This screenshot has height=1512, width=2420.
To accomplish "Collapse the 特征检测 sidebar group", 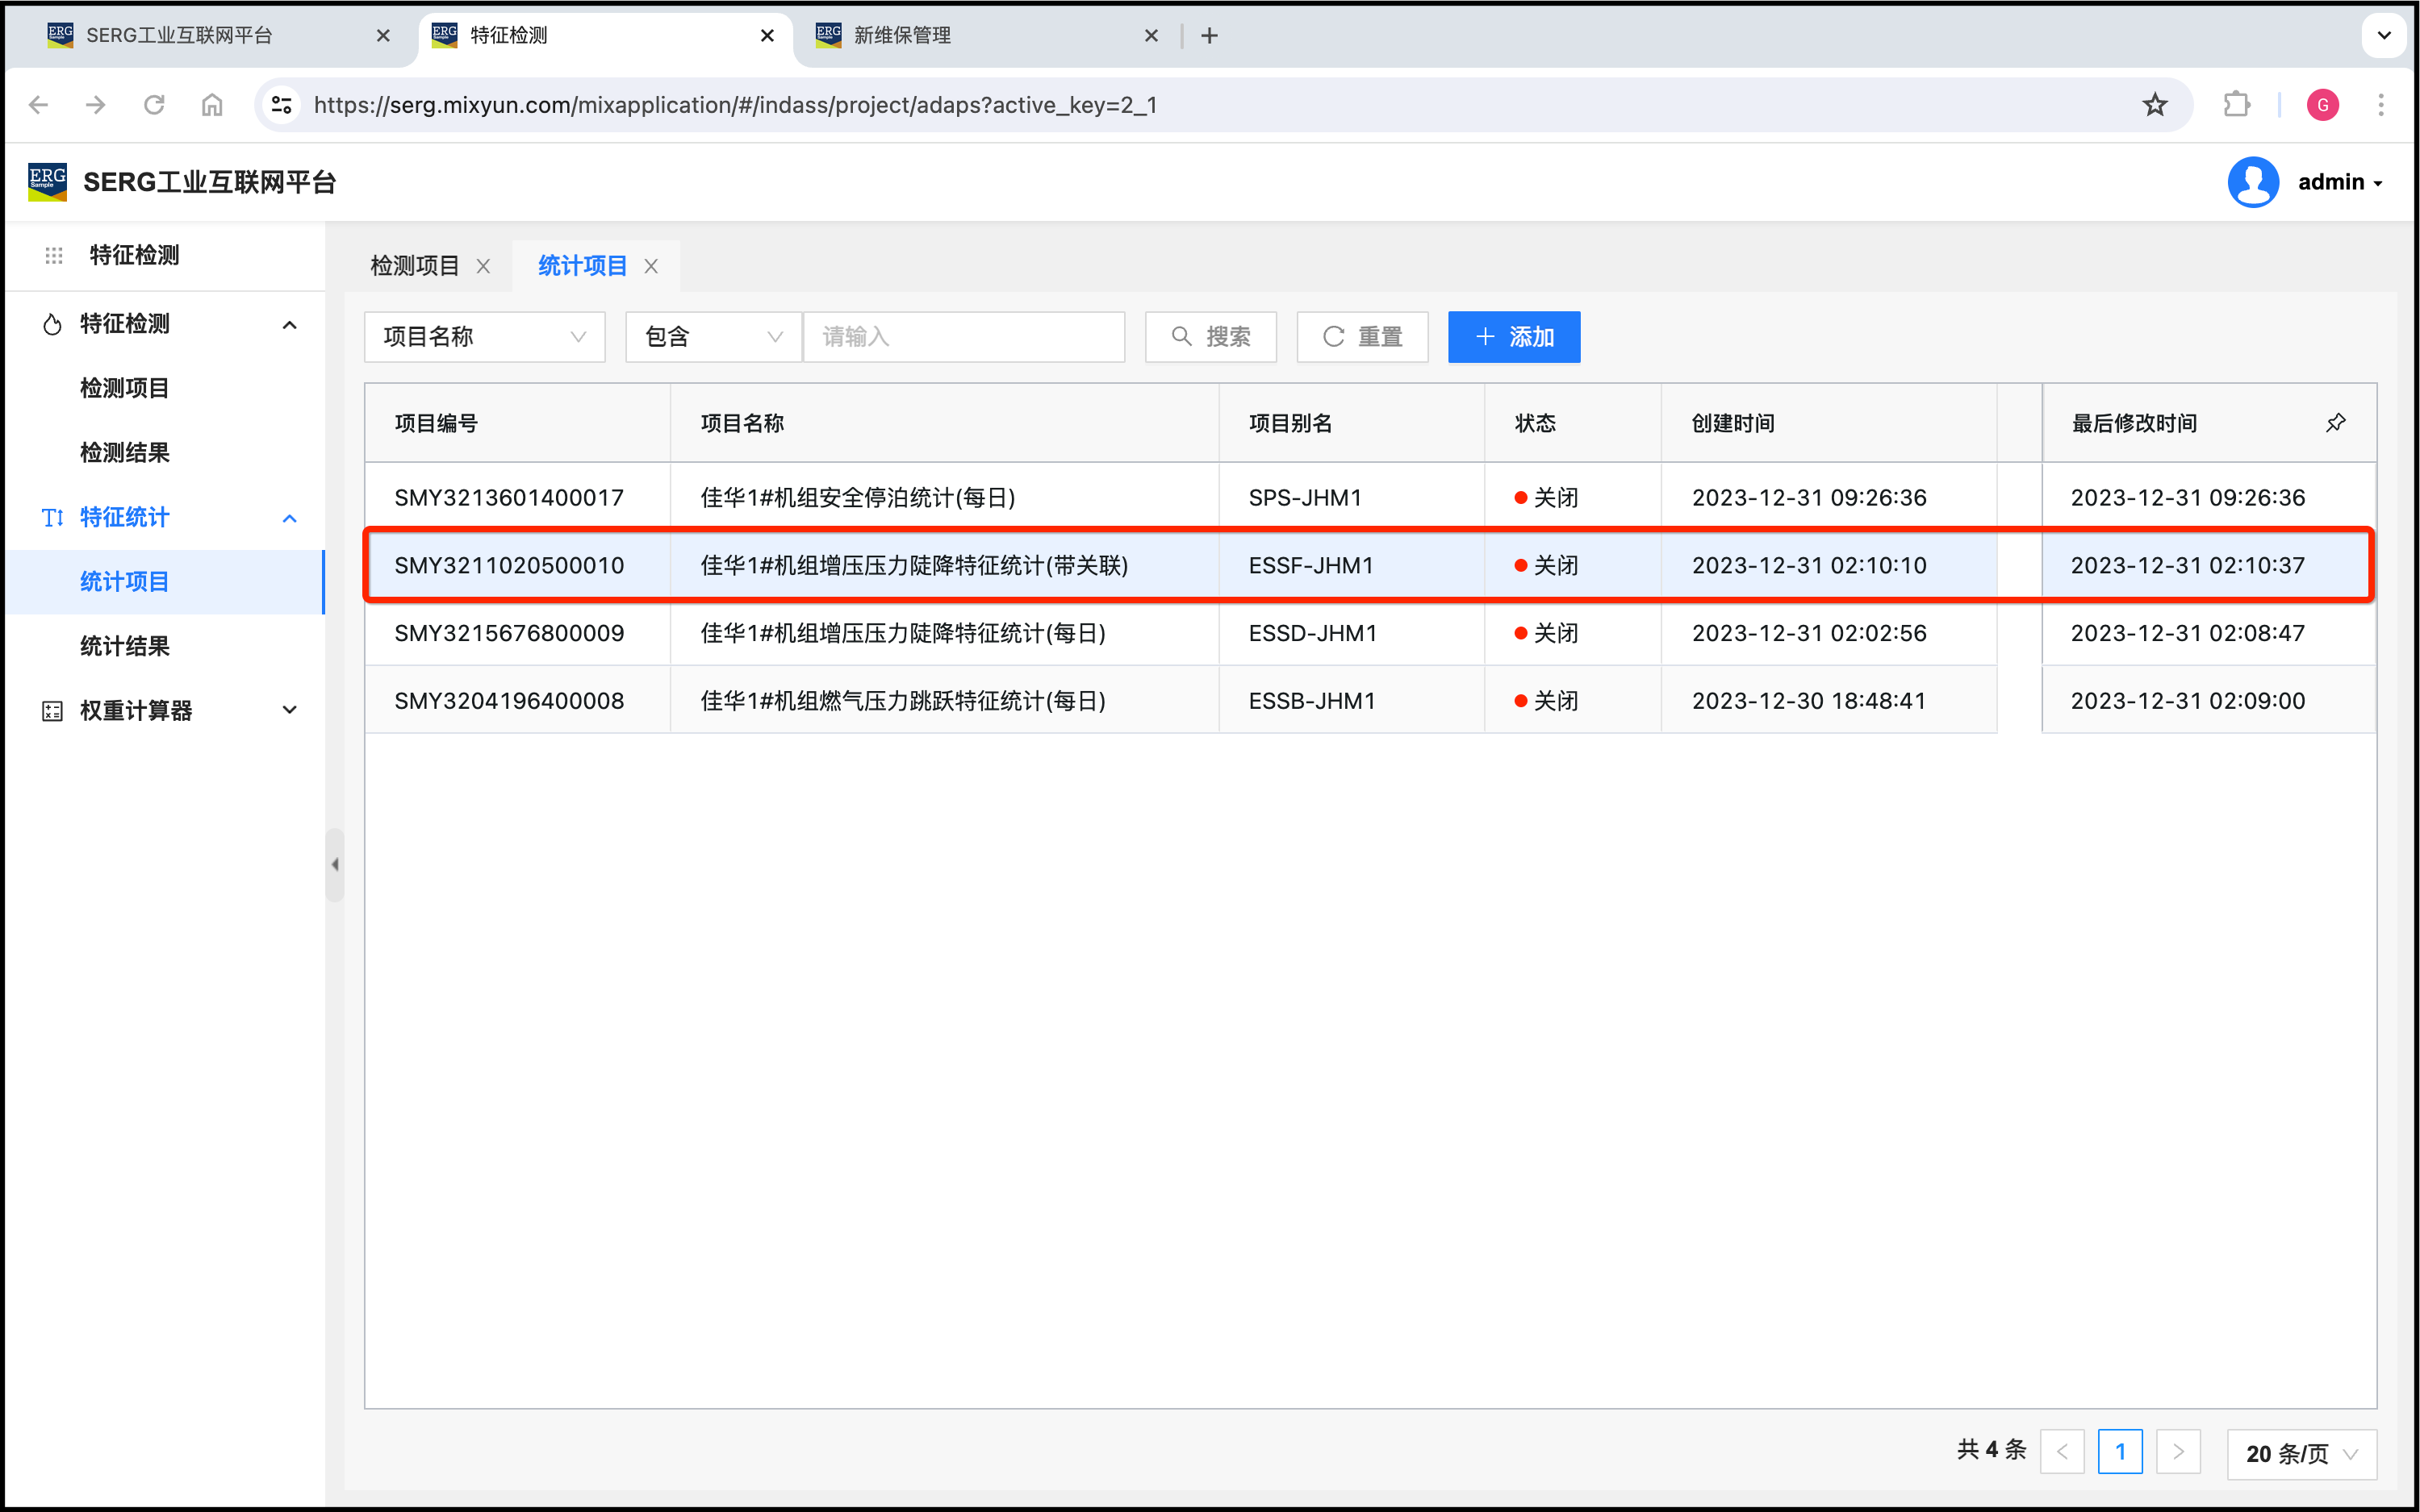I will coord(289,324).
